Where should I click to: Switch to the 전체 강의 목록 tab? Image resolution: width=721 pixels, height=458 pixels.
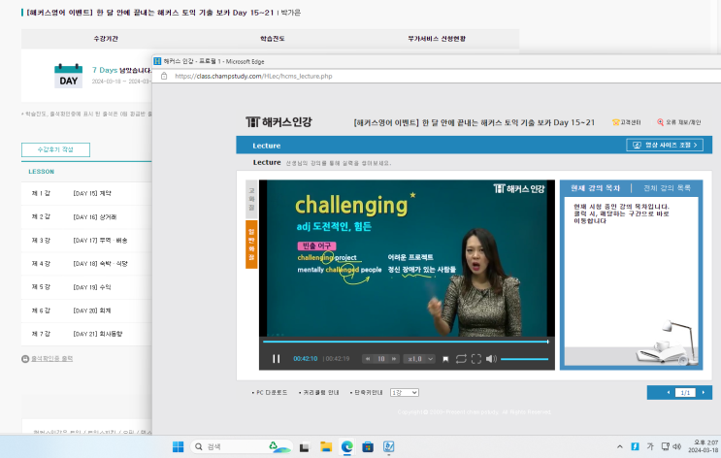tap(667, 188)
